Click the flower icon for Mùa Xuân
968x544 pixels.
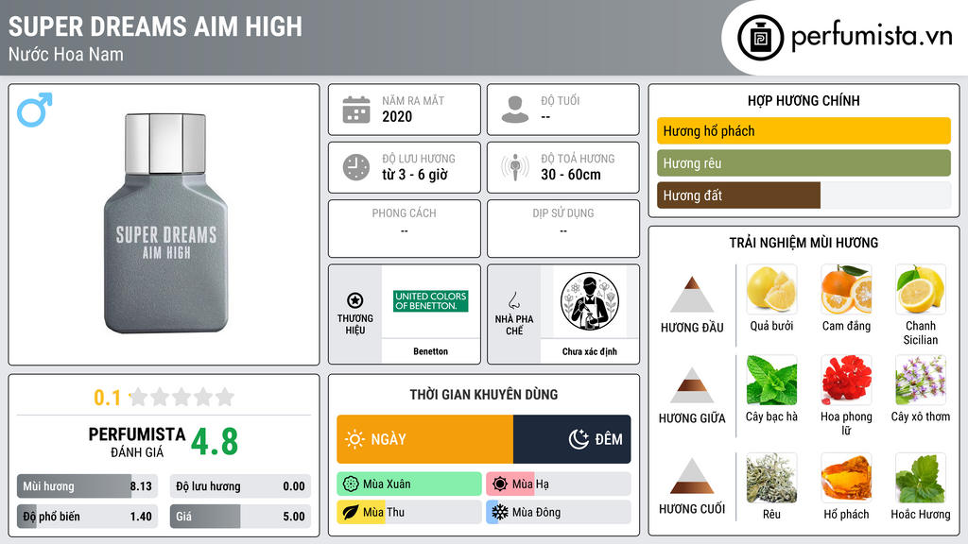coord(351,484)
